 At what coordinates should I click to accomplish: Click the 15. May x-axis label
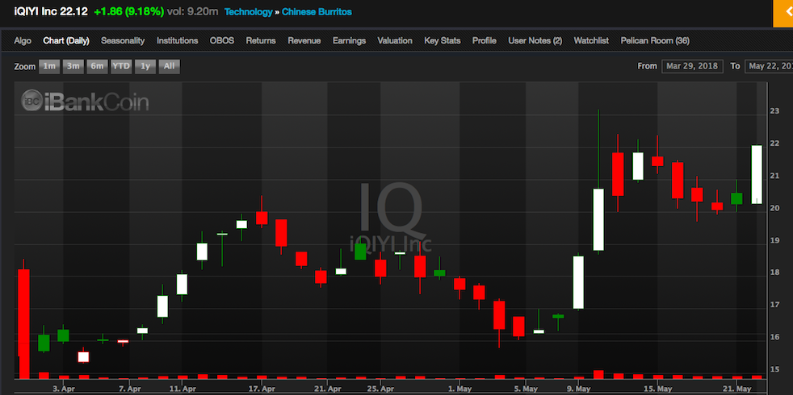(657, 389)
